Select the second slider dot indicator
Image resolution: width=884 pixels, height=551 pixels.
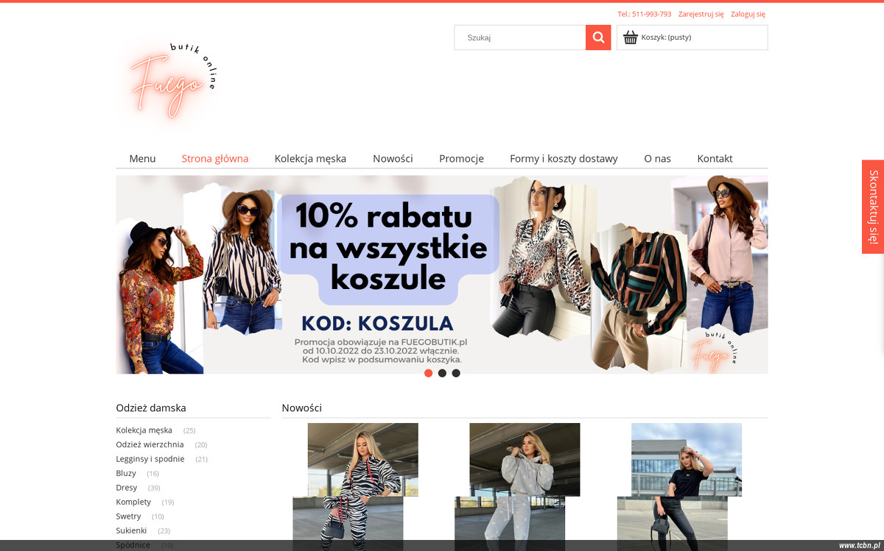tap(442, 373)
